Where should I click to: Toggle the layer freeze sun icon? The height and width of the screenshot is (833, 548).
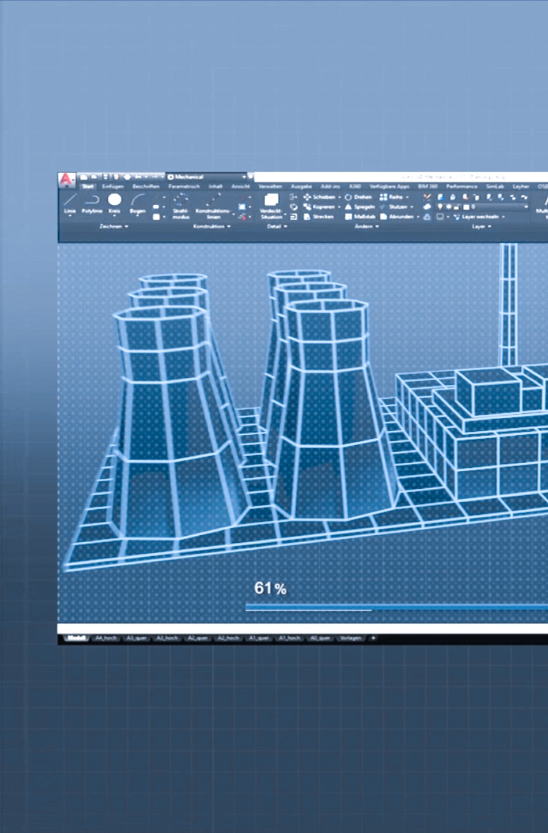point(448,207)
